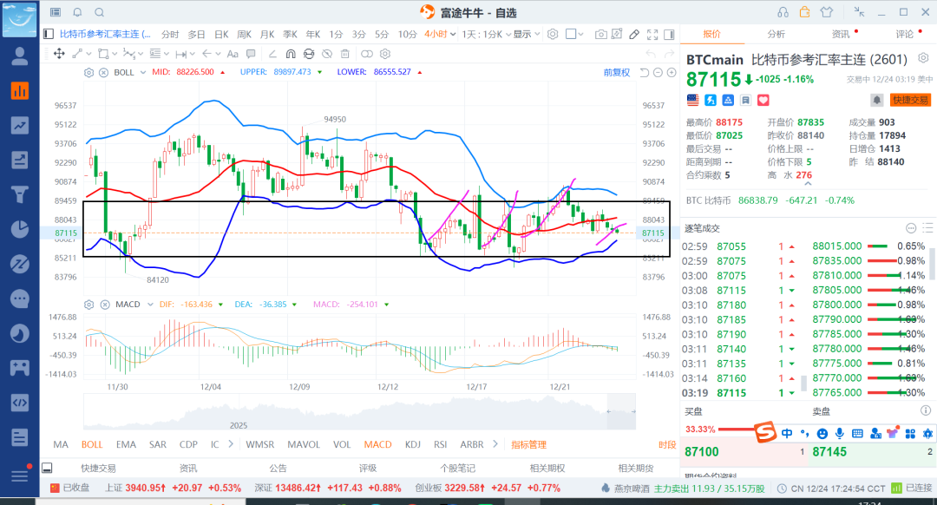The image size is (937, 505).
Task: Toggle the left panel icon beside ticker name
Action: (x=49, y=34)
